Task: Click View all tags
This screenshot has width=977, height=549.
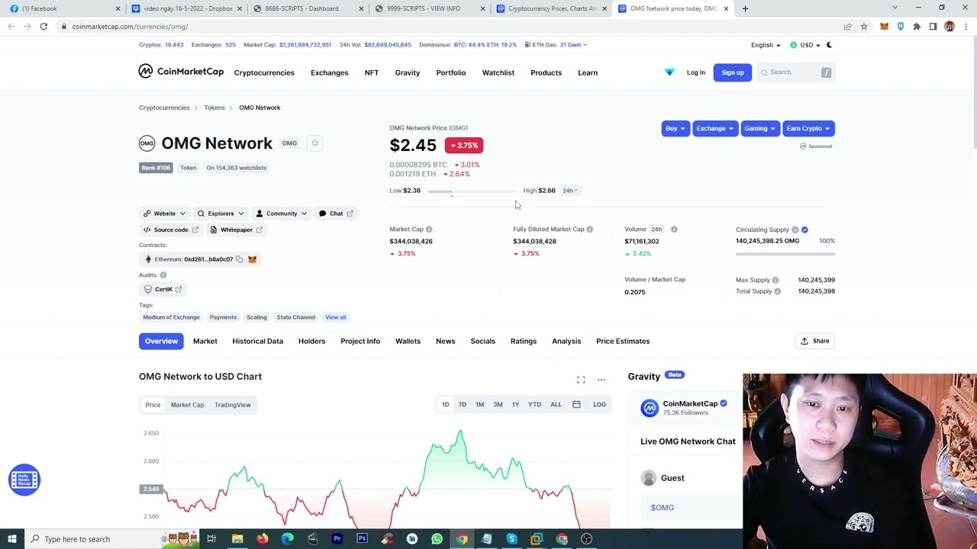Action: click(x=335, y=317)
